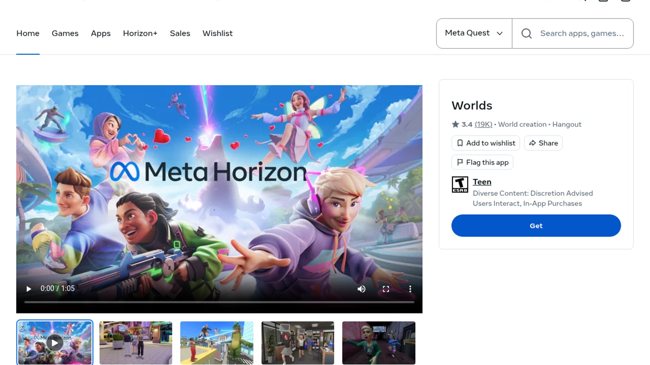
Task: Select the green dinosaur screenshot thumbnail
Action: tap(217, 343)
